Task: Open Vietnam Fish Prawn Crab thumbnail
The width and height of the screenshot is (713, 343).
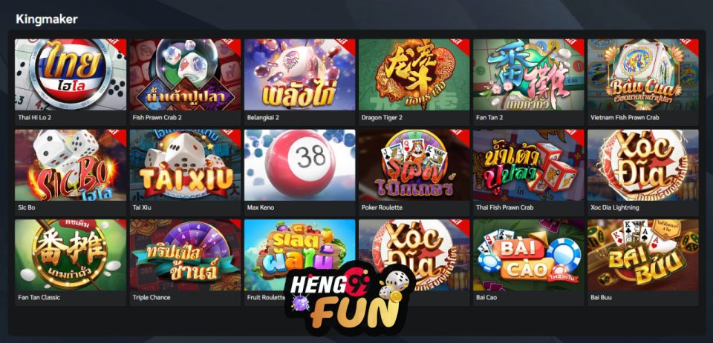Action: pos(643,74)
